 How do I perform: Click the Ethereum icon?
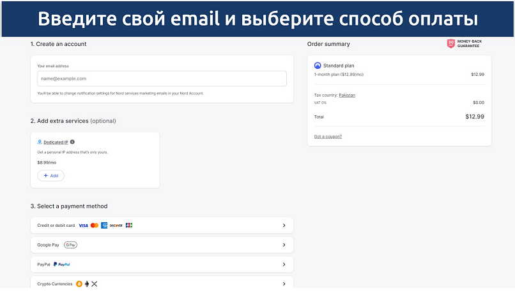(87, 284)
